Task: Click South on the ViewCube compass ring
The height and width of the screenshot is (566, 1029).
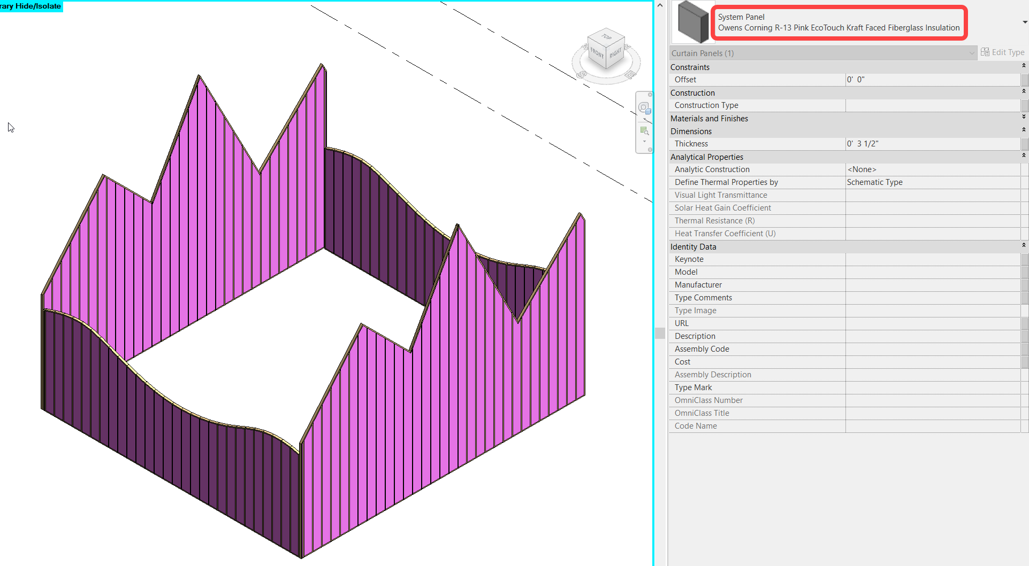Action: 581,75
